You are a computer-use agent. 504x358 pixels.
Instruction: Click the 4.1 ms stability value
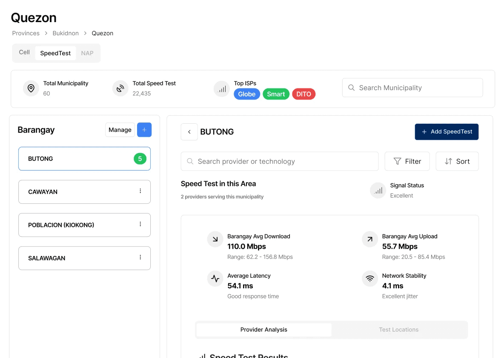point(392,286)
